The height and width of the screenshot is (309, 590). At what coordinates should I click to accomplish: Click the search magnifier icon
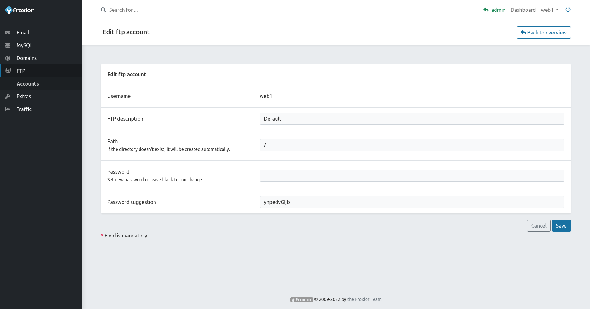(x=103, y=10)
